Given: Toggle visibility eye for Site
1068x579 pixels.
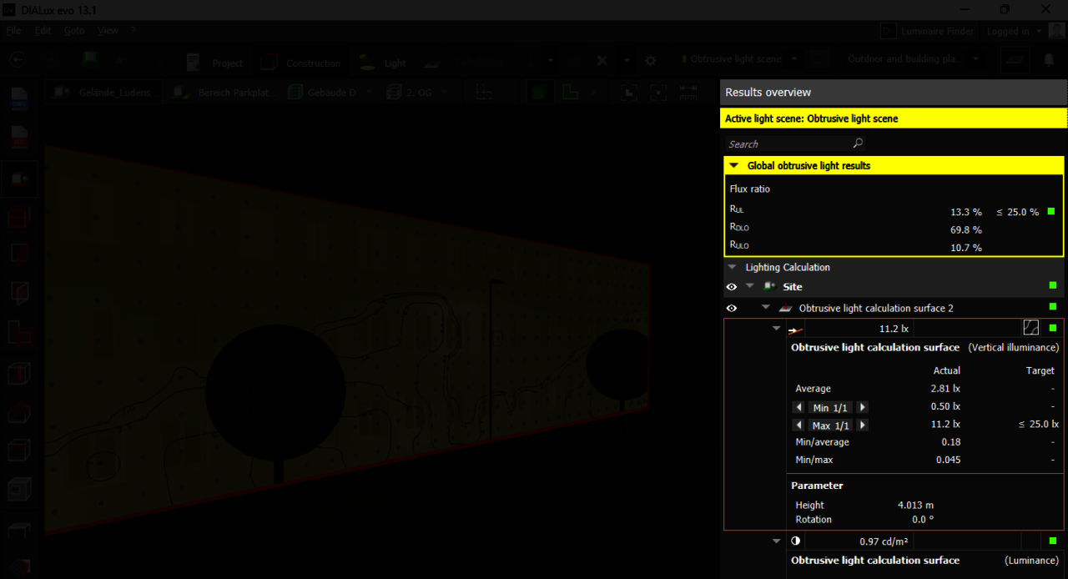Looking at the screenshot, I should (732, 287).
